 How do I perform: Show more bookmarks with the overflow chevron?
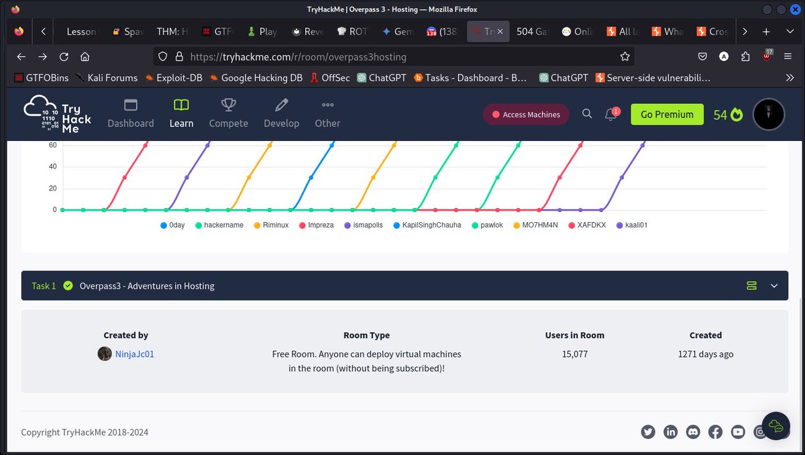pos(789,78)
